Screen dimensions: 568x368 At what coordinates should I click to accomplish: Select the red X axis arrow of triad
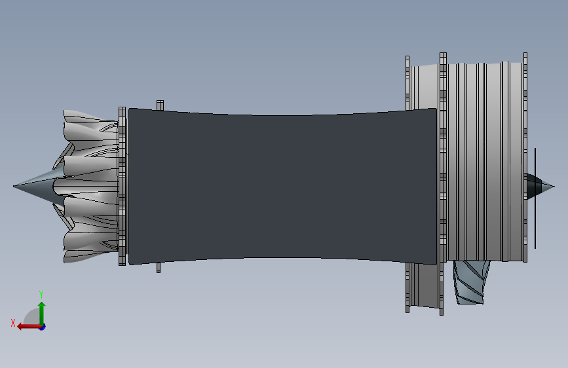click(x=28, y=327)
